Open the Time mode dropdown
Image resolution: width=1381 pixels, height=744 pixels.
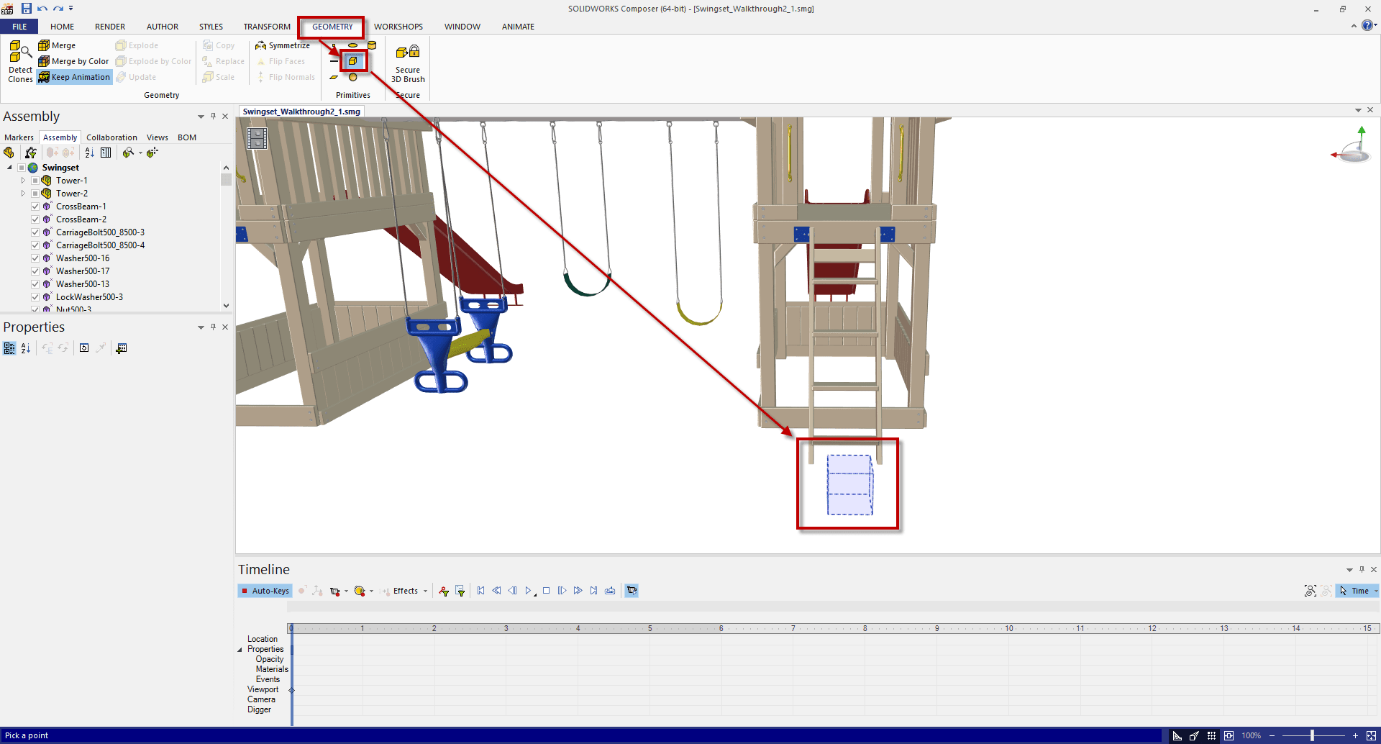click(x=1375, y=591)
